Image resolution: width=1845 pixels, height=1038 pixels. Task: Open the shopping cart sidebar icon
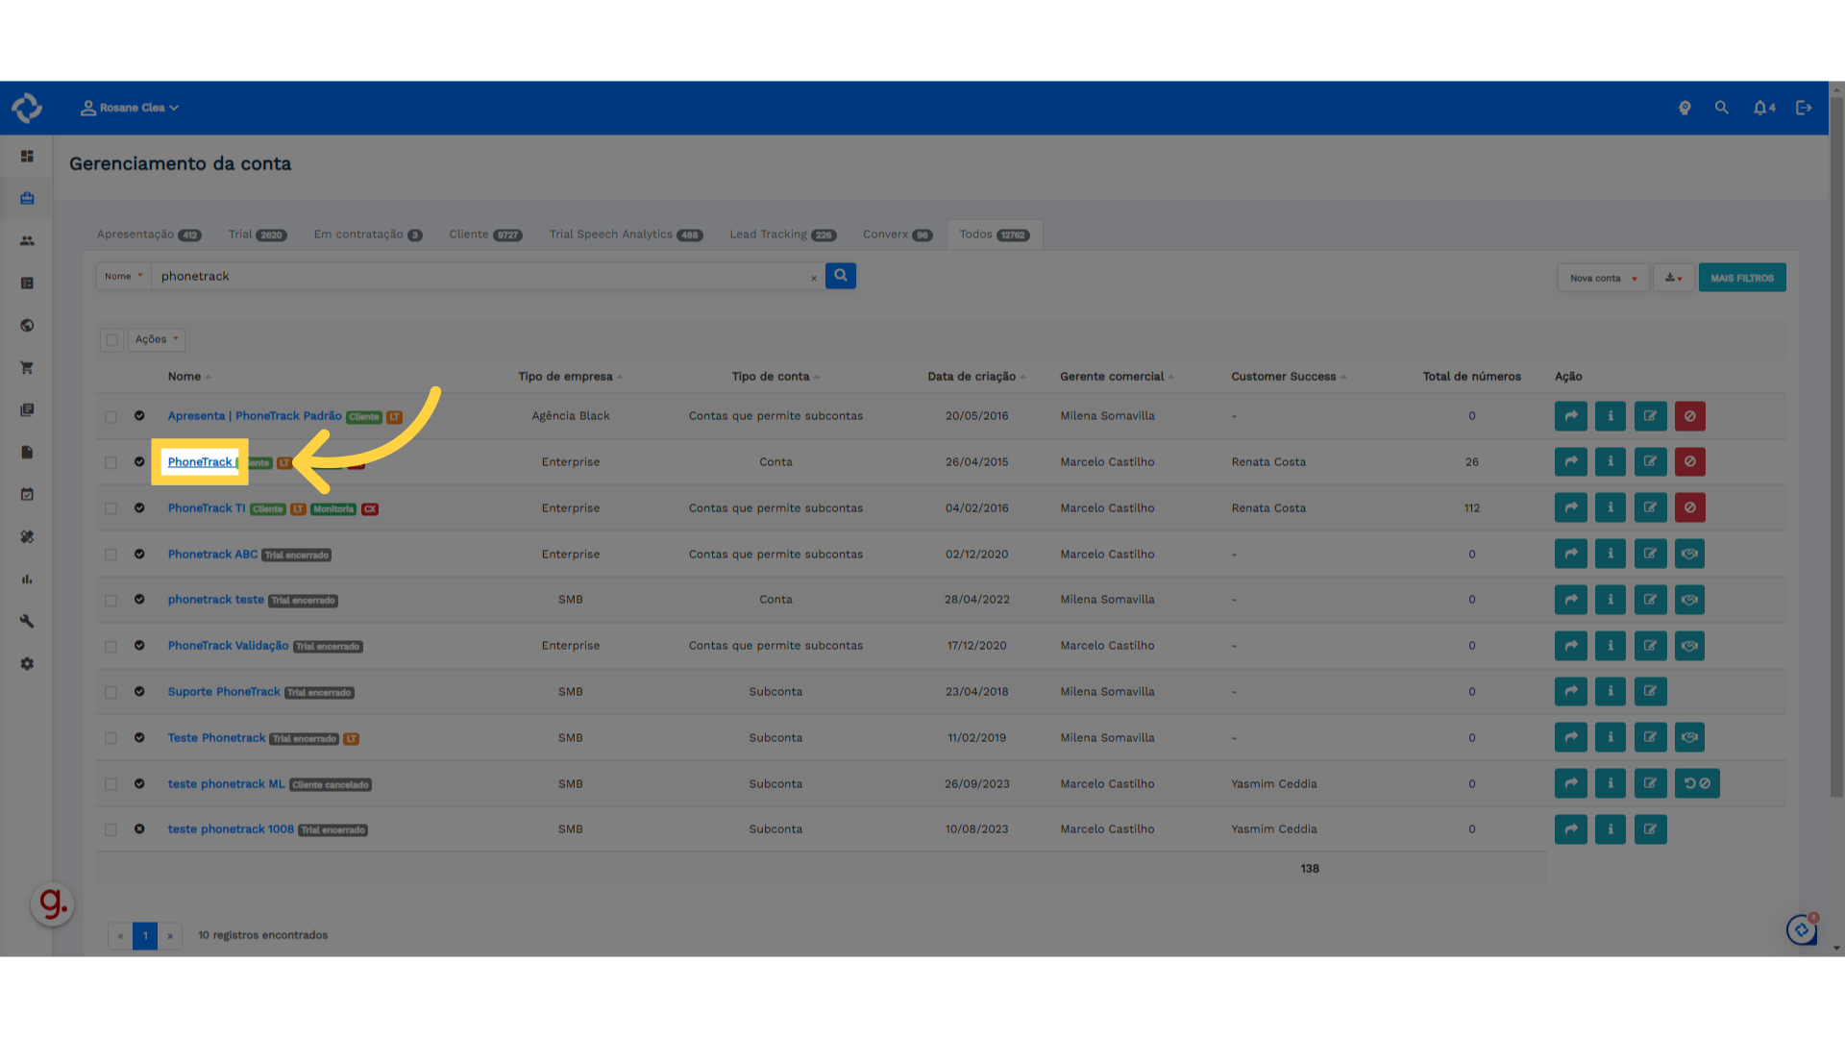click(x=27, y=367)
